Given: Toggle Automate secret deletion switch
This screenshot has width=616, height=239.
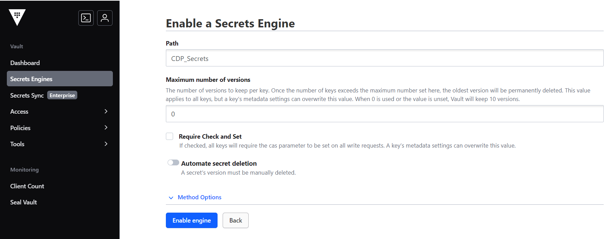Looking at the screenshot, I should tap(173, 163).
